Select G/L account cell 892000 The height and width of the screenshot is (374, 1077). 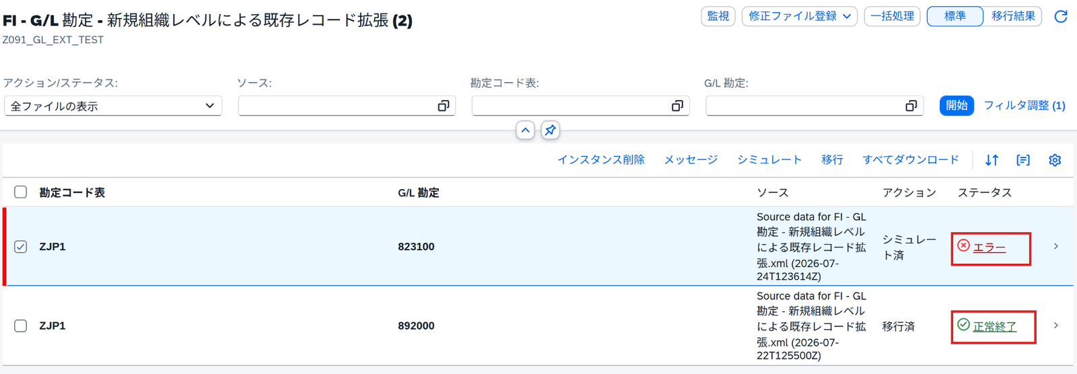(416, 326)
